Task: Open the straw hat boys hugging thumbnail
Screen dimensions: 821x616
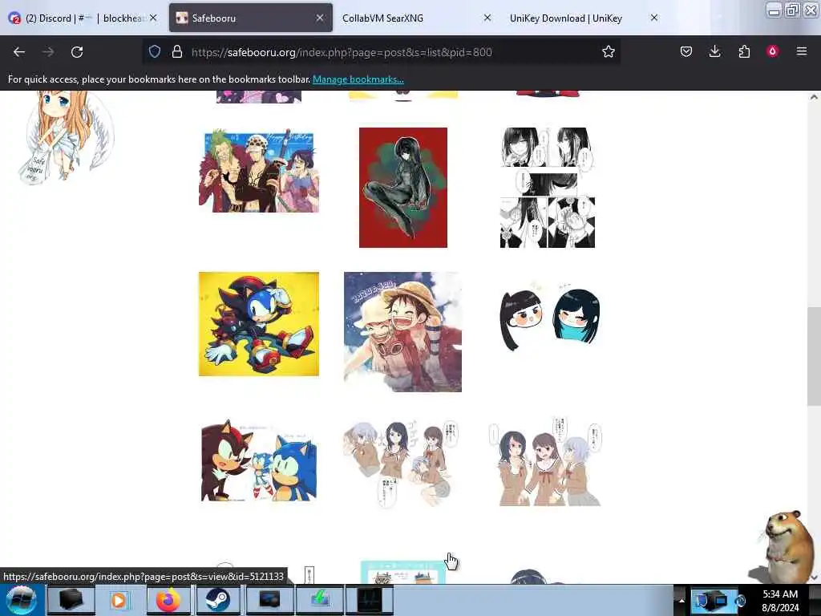Action: tap(402, 331)
